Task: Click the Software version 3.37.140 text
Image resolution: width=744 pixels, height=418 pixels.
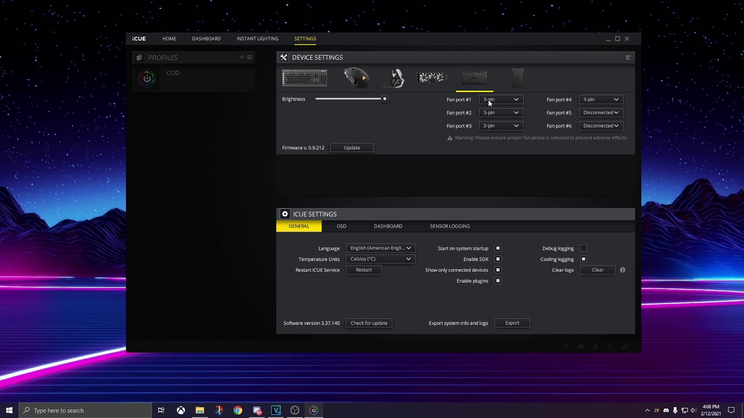Action: point(312,323)
